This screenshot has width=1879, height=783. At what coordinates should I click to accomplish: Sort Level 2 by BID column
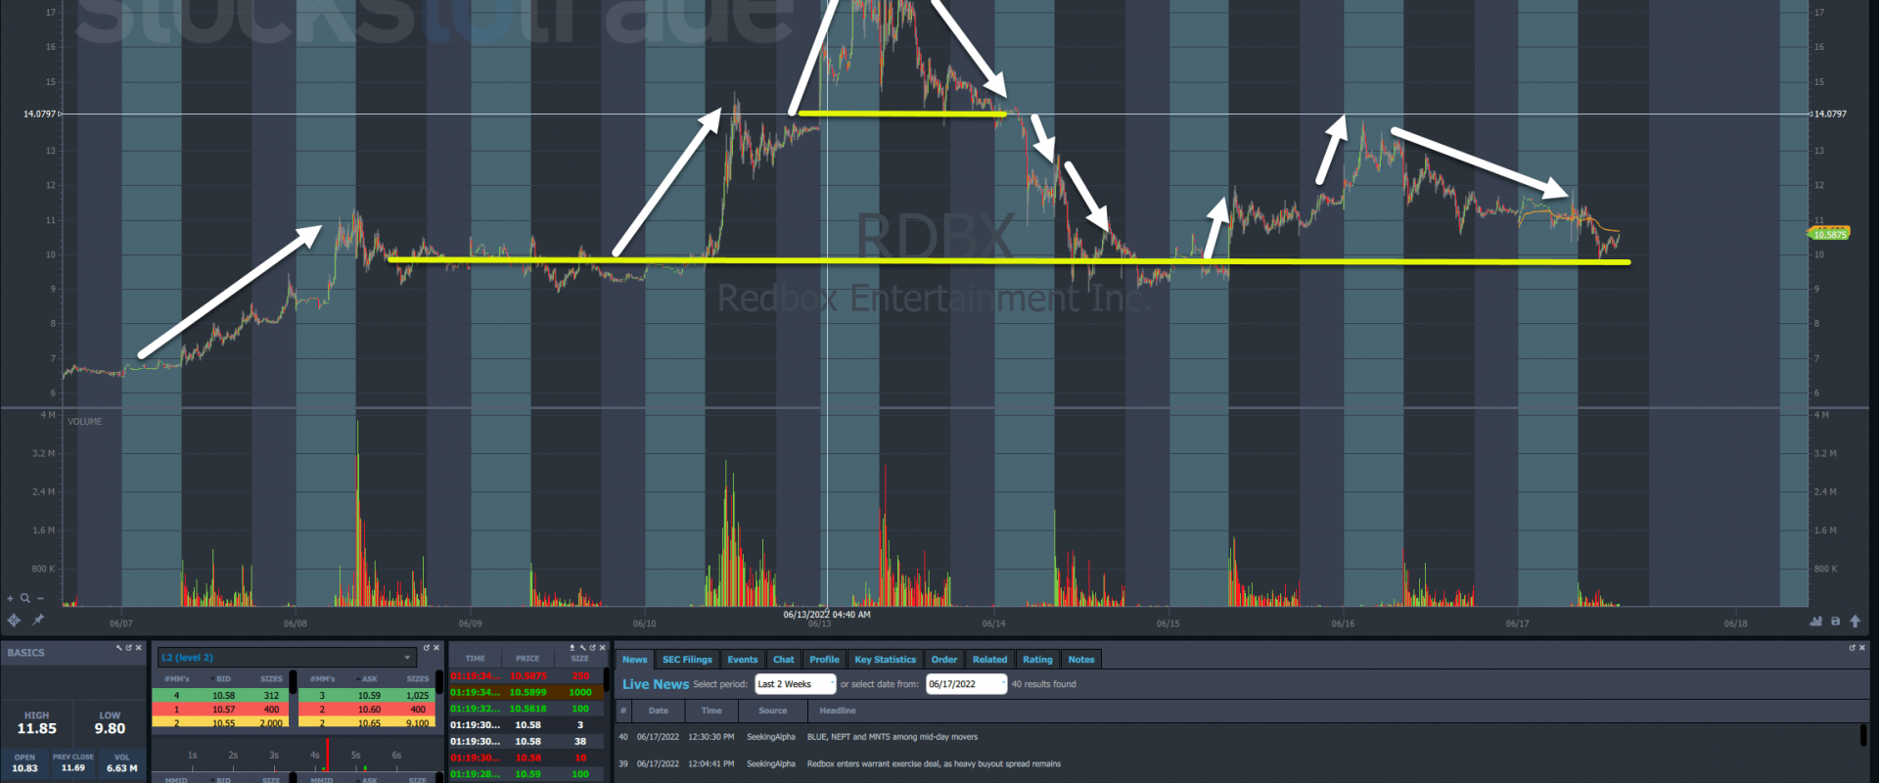click(x=223, y=678)
